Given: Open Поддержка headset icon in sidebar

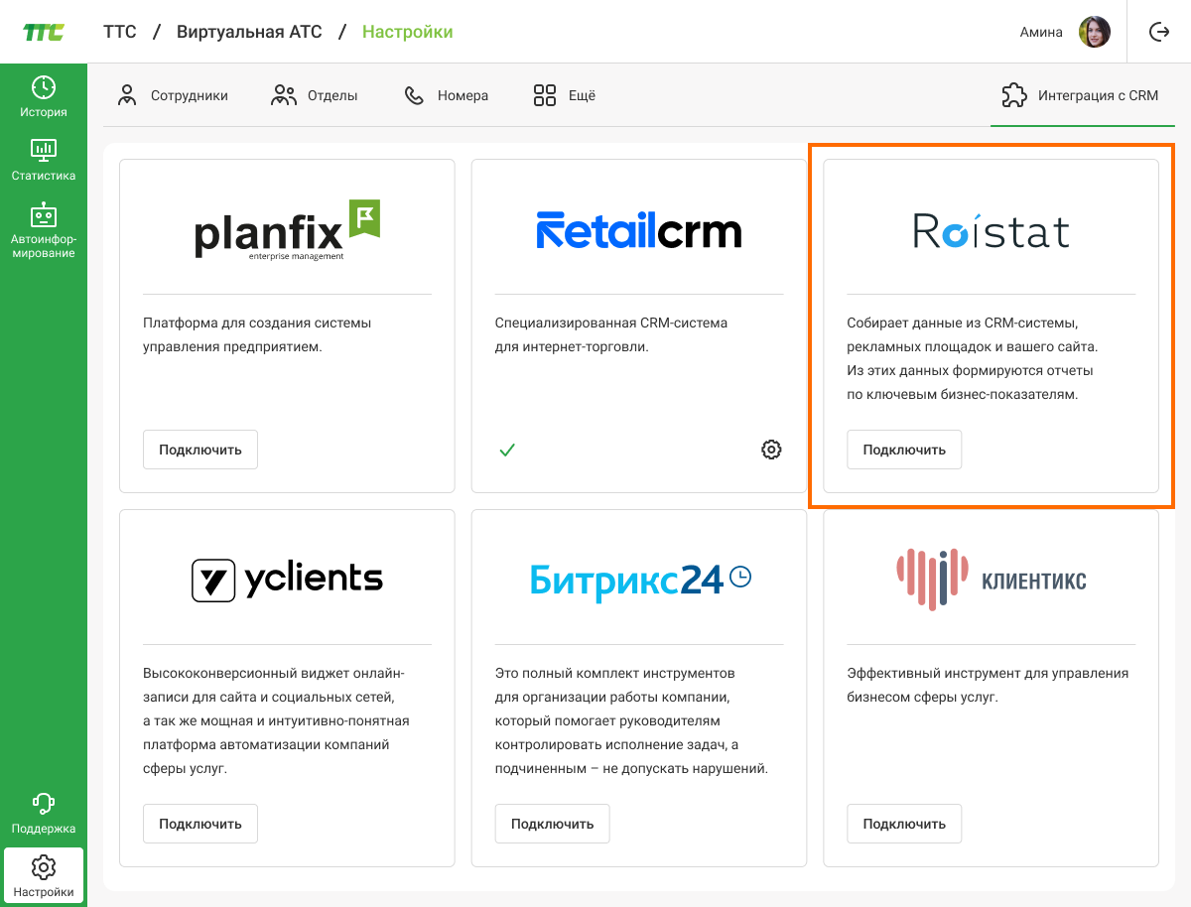Looking at the screenshot, I should (x=44, y=804).
